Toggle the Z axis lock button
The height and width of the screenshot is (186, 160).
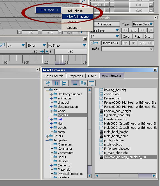coord(60,32)
